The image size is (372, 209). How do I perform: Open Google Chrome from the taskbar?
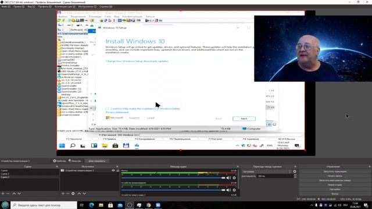[149, 205]
